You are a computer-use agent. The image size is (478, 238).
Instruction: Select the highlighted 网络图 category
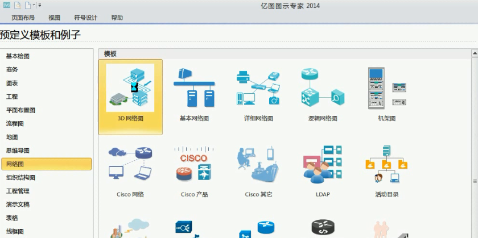(46, 164)
